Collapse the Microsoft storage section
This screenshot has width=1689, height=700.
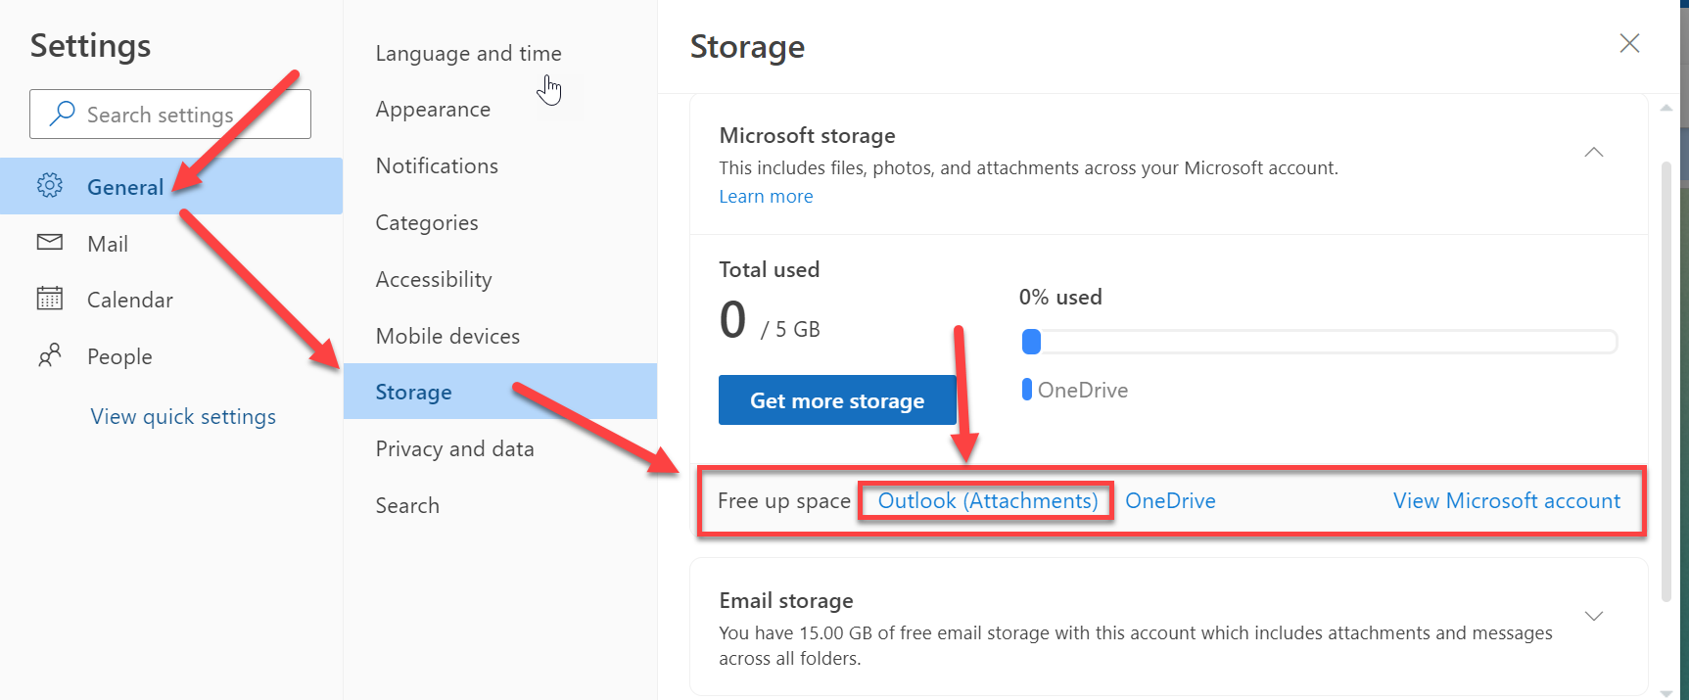[1594, 152]
